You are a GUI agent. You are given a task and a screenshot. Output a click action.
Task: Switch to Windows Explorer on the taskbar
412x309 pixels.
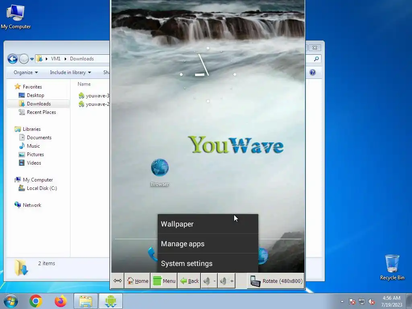coord(86,301)
